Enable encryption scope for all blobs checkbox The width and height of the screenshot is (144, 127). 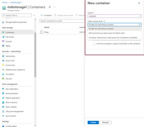click(x=94, y=44)
